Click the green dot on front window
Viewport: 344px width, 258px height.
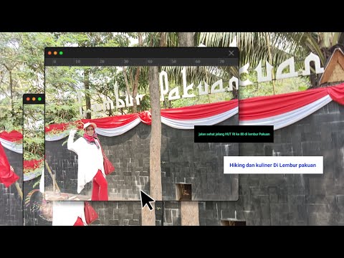click(x=61, y=53)
